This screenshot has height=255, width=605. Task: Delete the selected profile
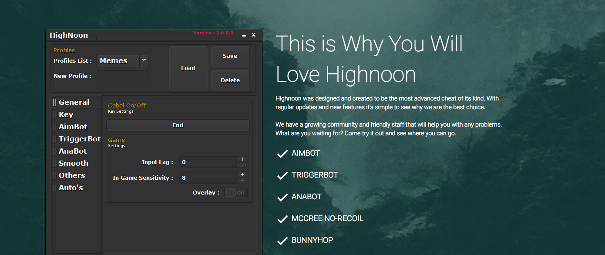pos(230,81)
